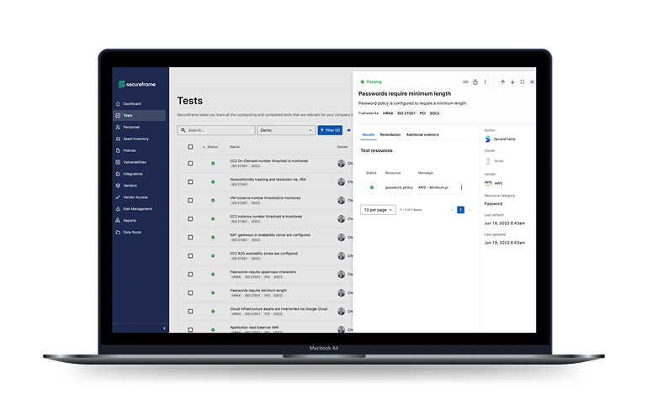This screenshot has height=394, width=647.
Task: Copy link icon in test detail header
Action: pyautogui.click(x=465, y=81)
